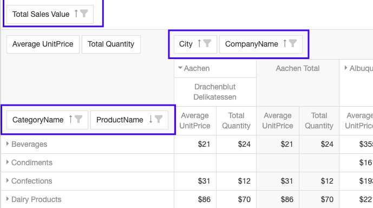Click Dairy Products $86 cell under Drachenblut Delikatessen
Screen dimensions: 373x208
click(x=195, y=199)
